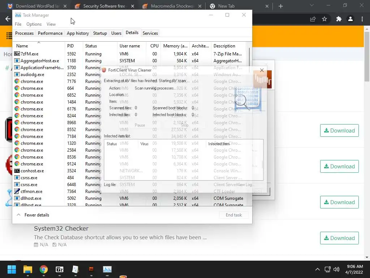Click ctfmon.exe pen icon in process list

tap(17, 191)
